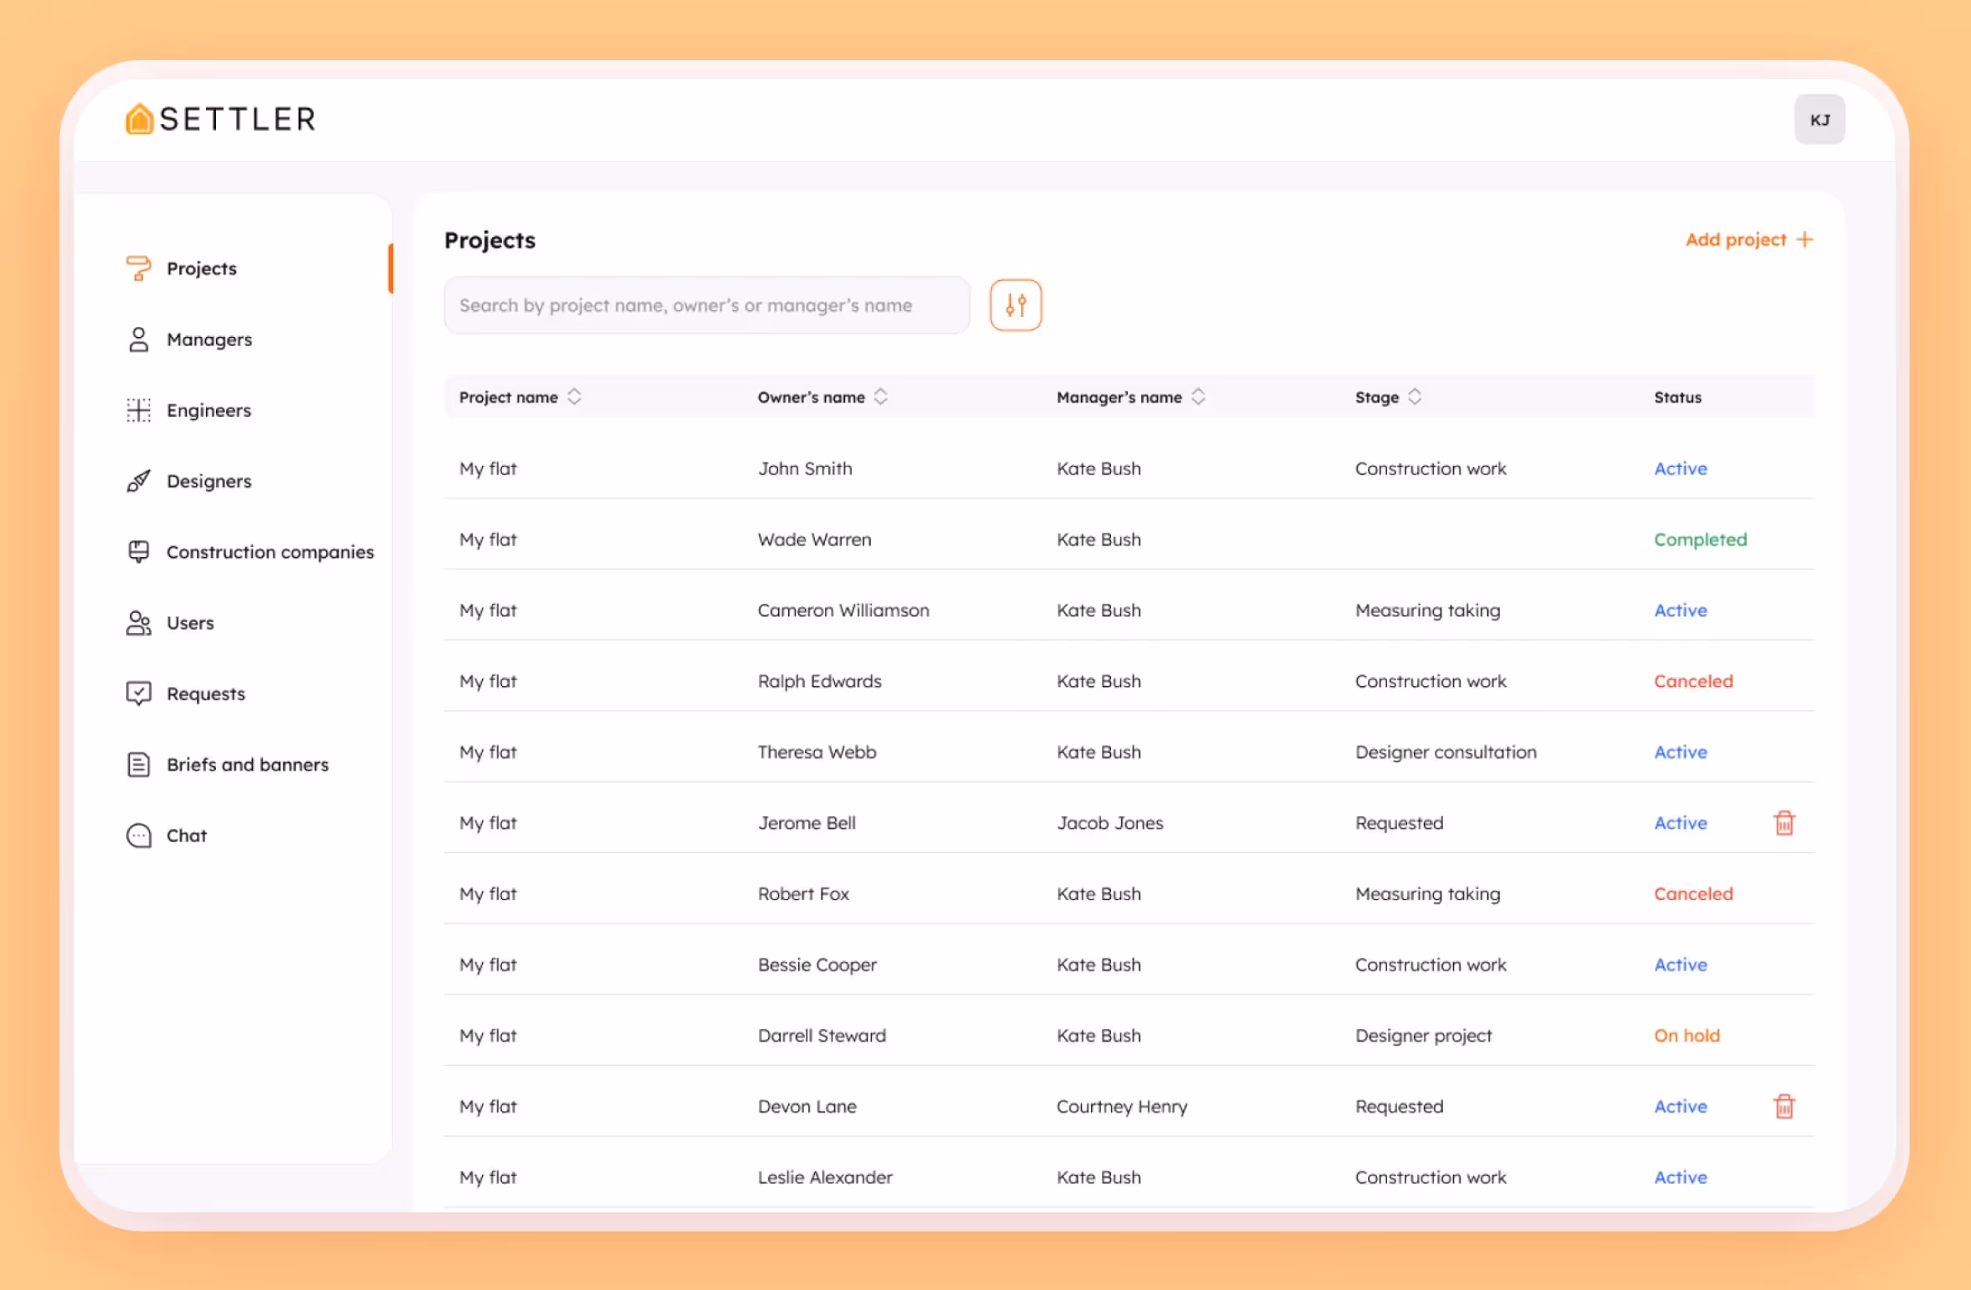Select the Projects paint roller icon
Viewport: 1971px width, 1290px height.
(138, 268)
